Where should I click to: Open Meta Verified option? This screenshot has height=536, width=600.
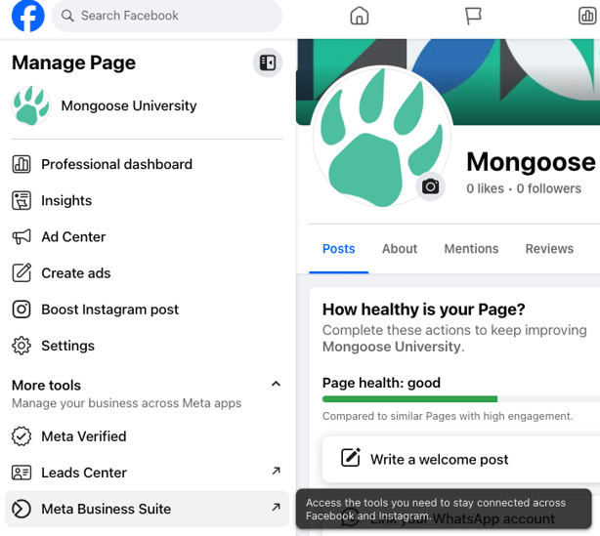[83, 436]
